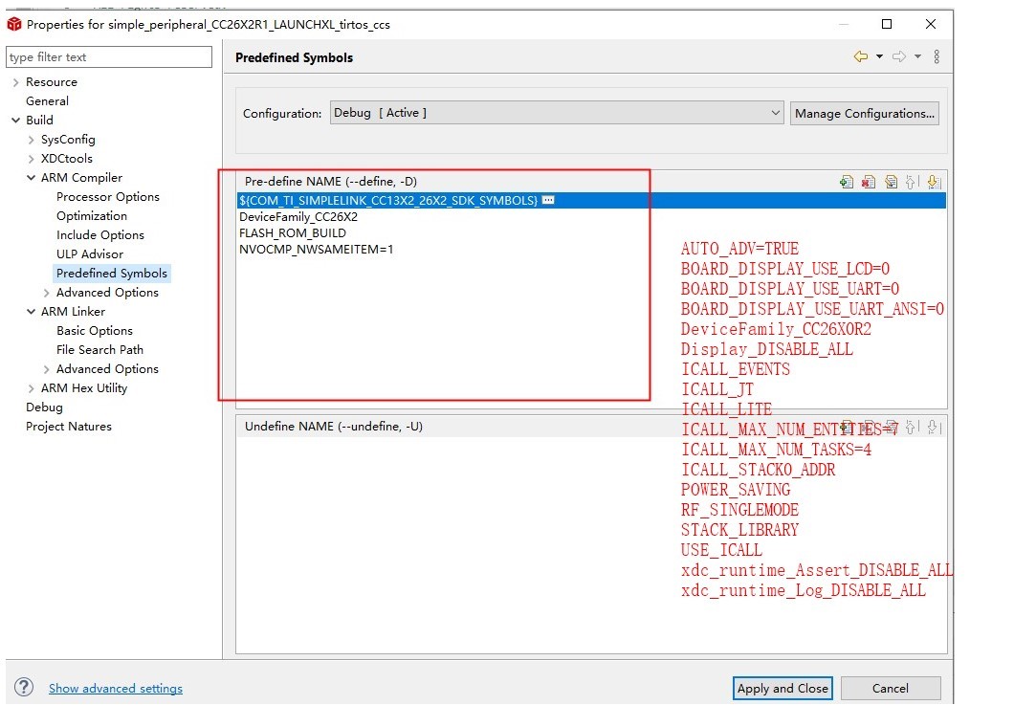Open the forward history dropdown arrow

(917, 56)
